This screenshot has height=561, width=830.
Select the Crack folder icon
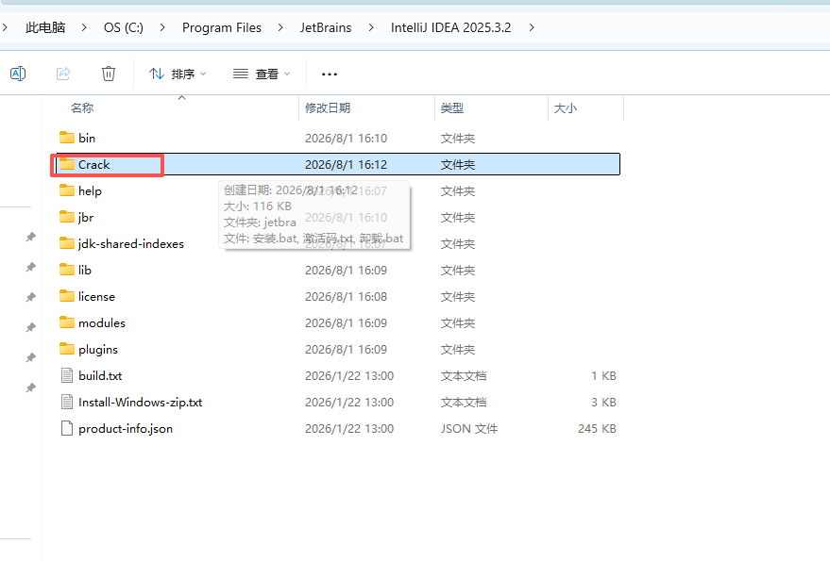pyautogui.click(x=67, y=164)
